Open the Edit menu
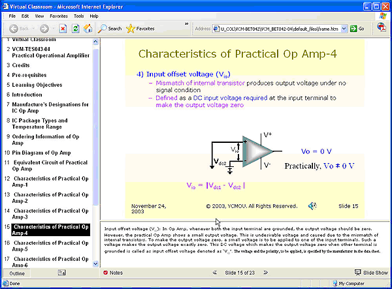The image size is (392, 289). coord(25,16)
